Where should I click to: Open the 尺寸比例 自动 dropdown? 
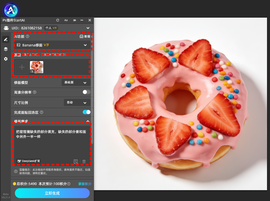[77, 103]
